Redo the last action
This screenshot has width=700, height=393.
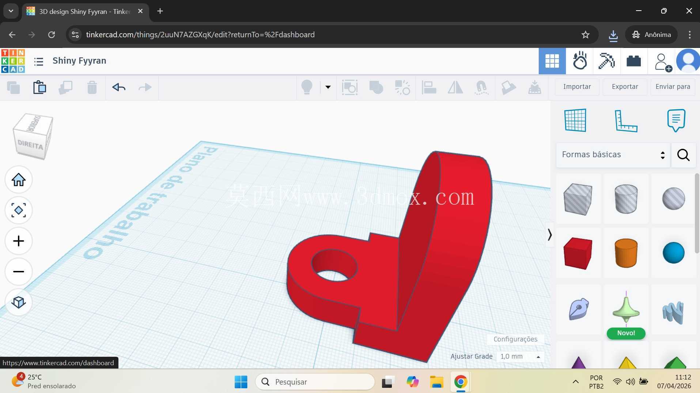click(x=145, y=87)
